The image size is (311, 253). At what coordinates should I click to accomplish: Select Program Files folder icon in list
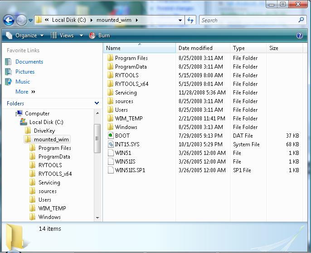pos(110,58)
